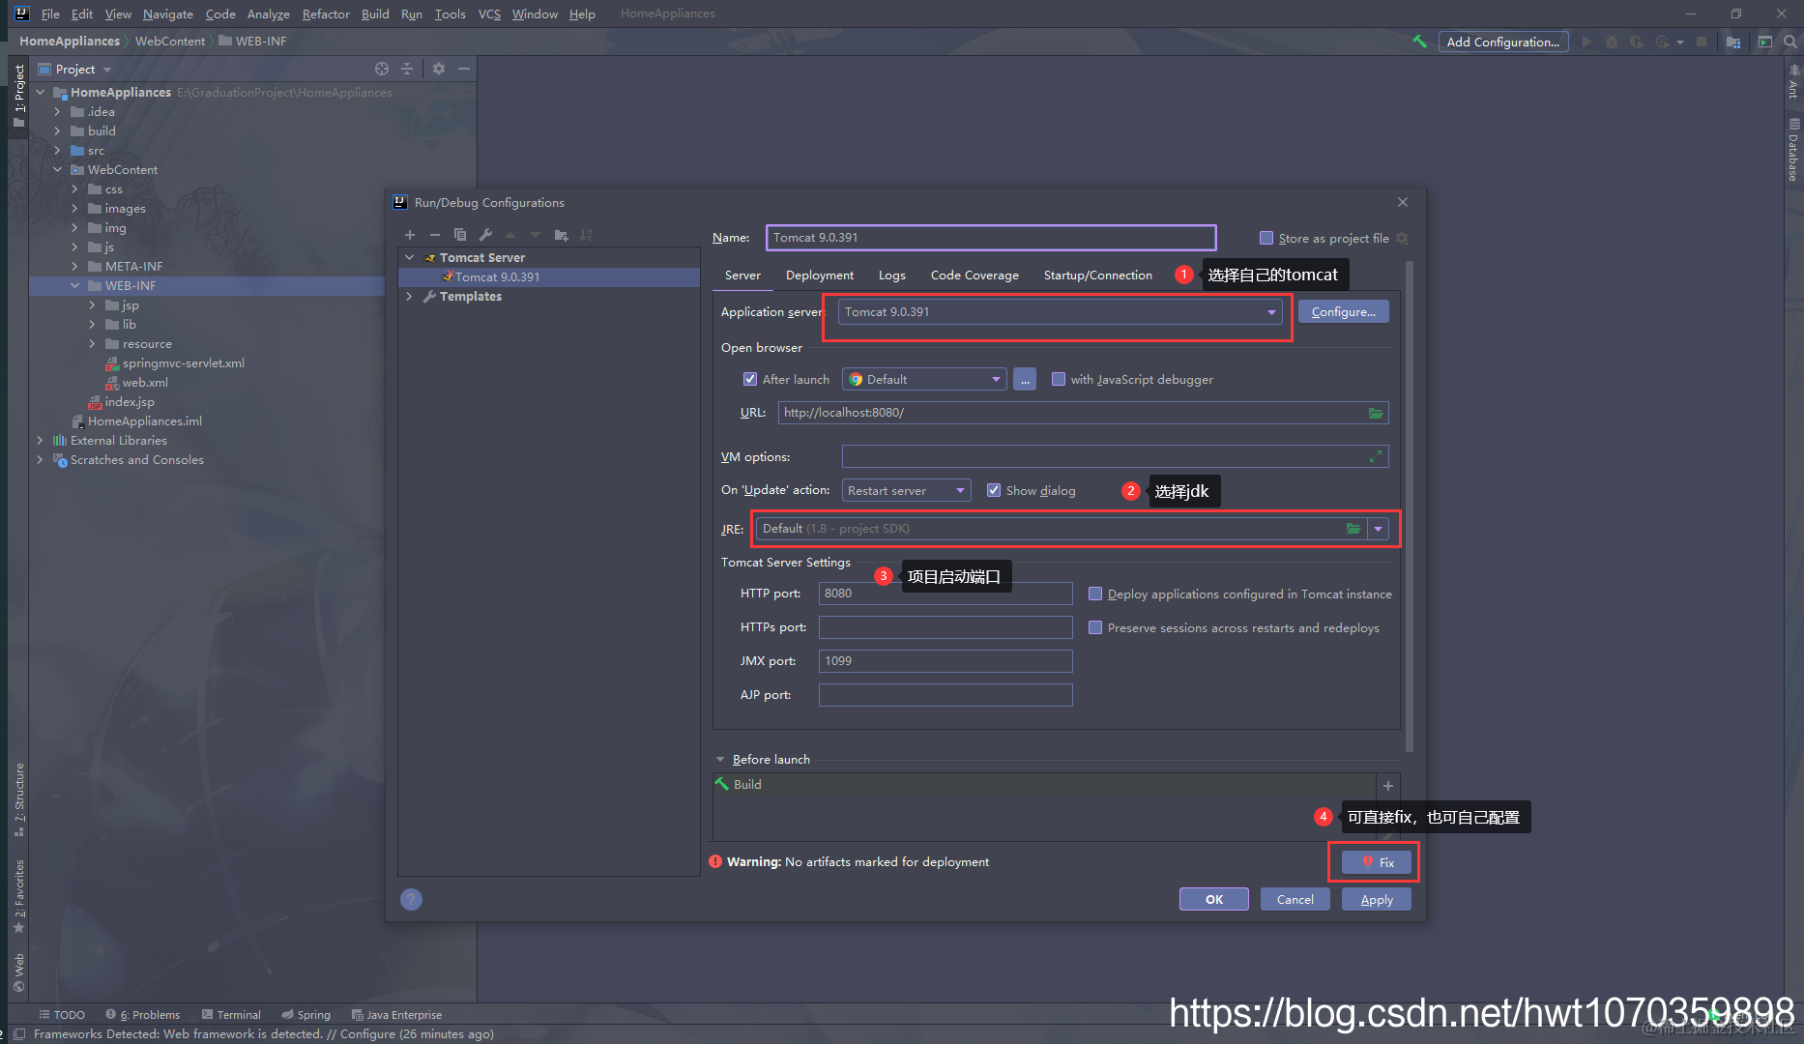
Task: Click the Configure... button
Action: tap(1344, 312)
